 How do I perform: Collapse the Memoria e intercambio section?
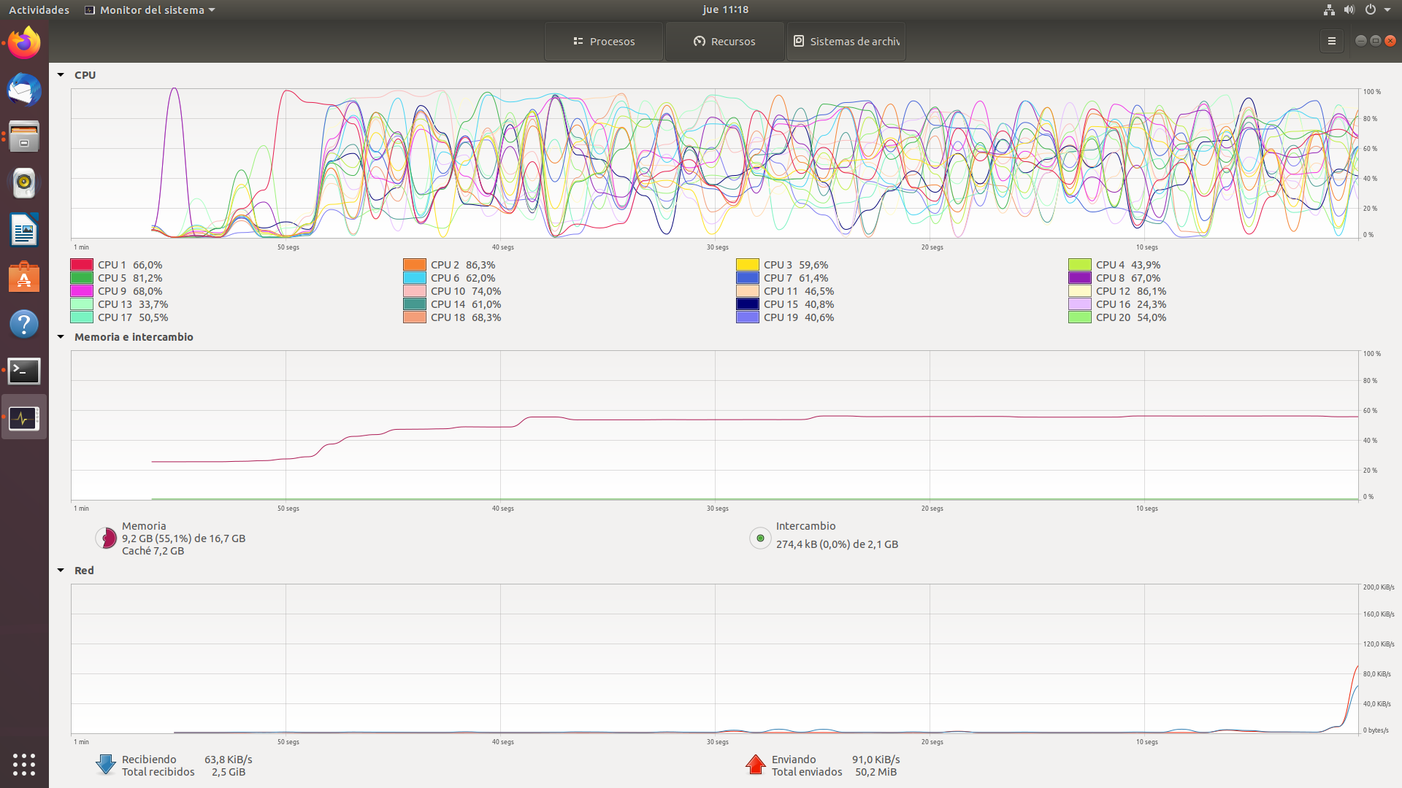(61, 337)
